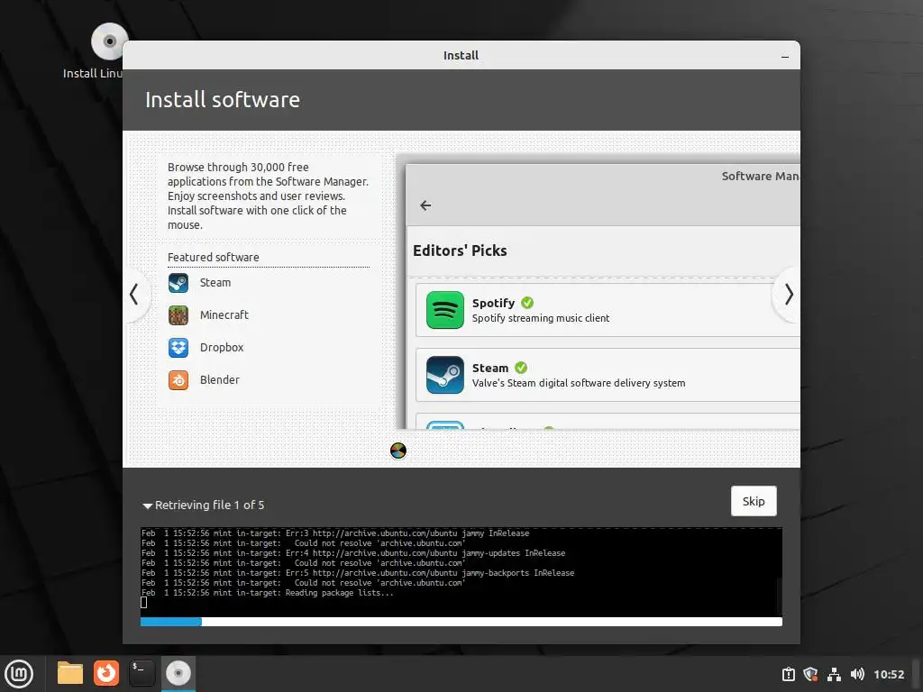Image resolution: width=923 pixels, height=692 pixels.
Task: Advance to next slideshow slide
Action: [788, 295]
